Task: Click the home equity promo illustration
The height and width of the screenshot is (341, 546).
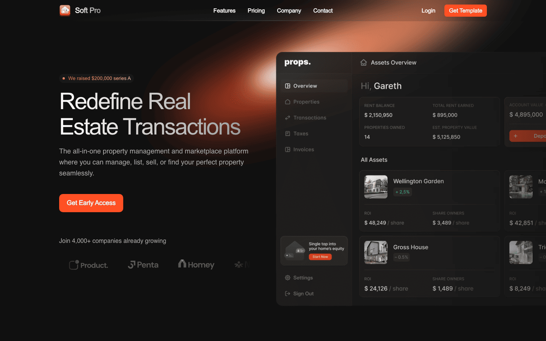Action: pos(295,250)
